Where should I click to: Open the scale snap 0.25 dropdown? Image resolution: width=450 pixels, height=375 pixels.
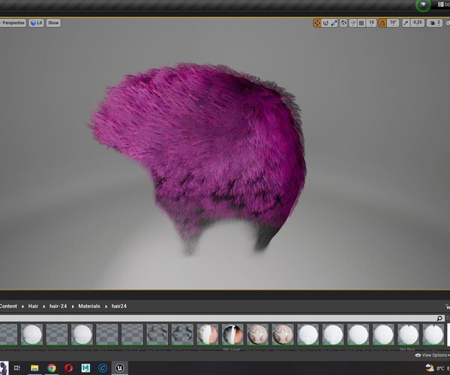point(418,23)
